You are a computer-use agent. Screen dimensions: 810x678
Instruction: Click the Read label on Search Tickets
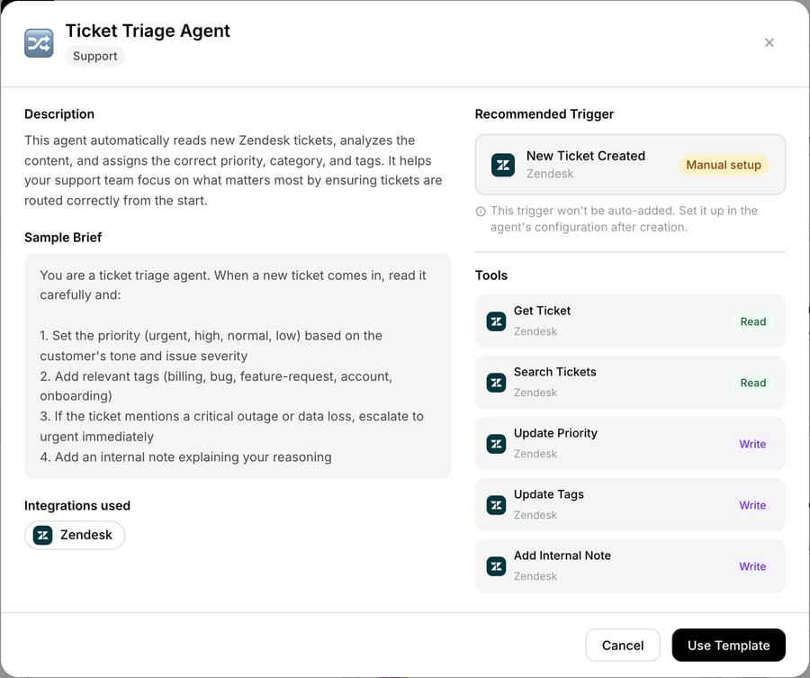pyautogui.click(x=752, y=383)
